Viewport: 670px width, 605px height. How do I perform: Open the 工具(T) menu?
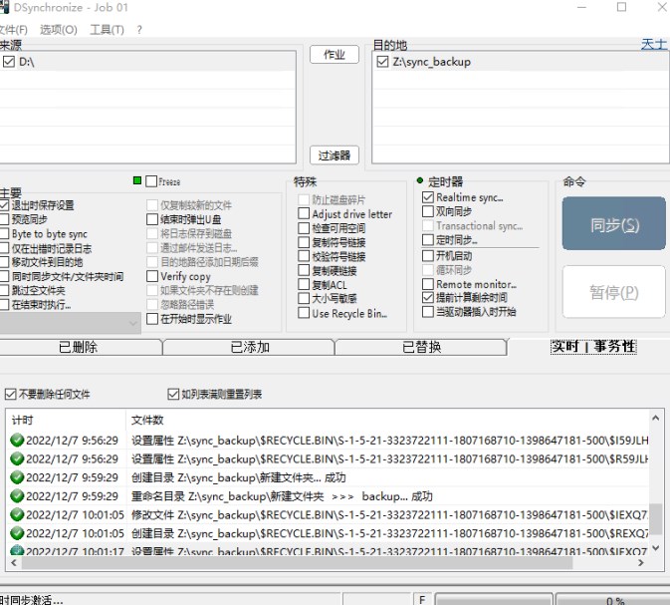[x=108, y=30]
